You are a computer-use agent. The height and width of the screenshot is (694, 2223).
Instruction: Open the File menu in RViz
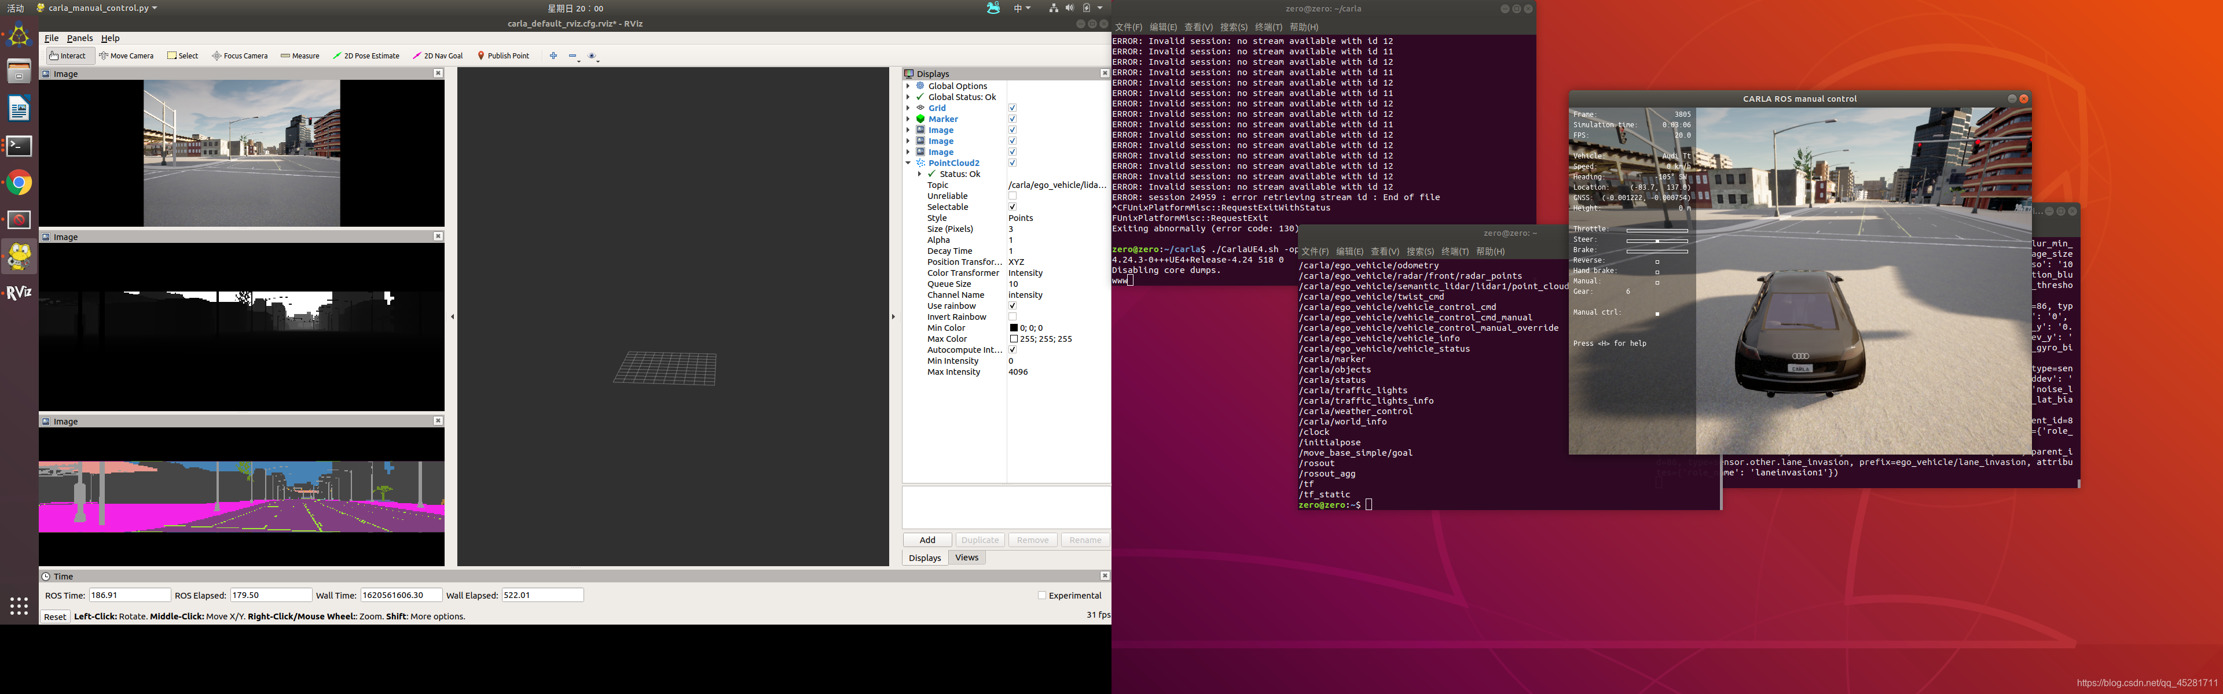point(52,38)
